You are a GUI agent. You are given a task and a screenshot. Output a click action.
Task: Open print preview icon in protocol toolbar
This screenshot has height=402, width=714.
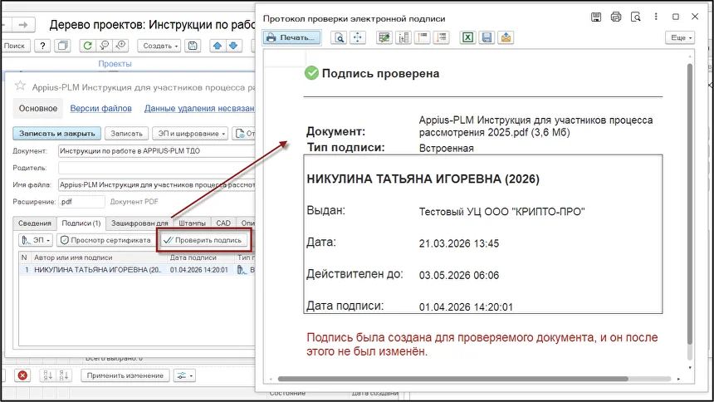[340, 37]
